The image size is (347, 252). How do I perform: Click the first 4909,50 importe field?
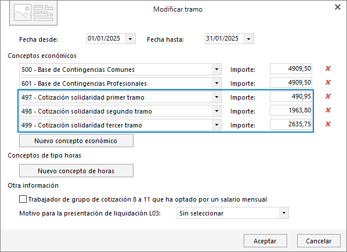(291, 69)
